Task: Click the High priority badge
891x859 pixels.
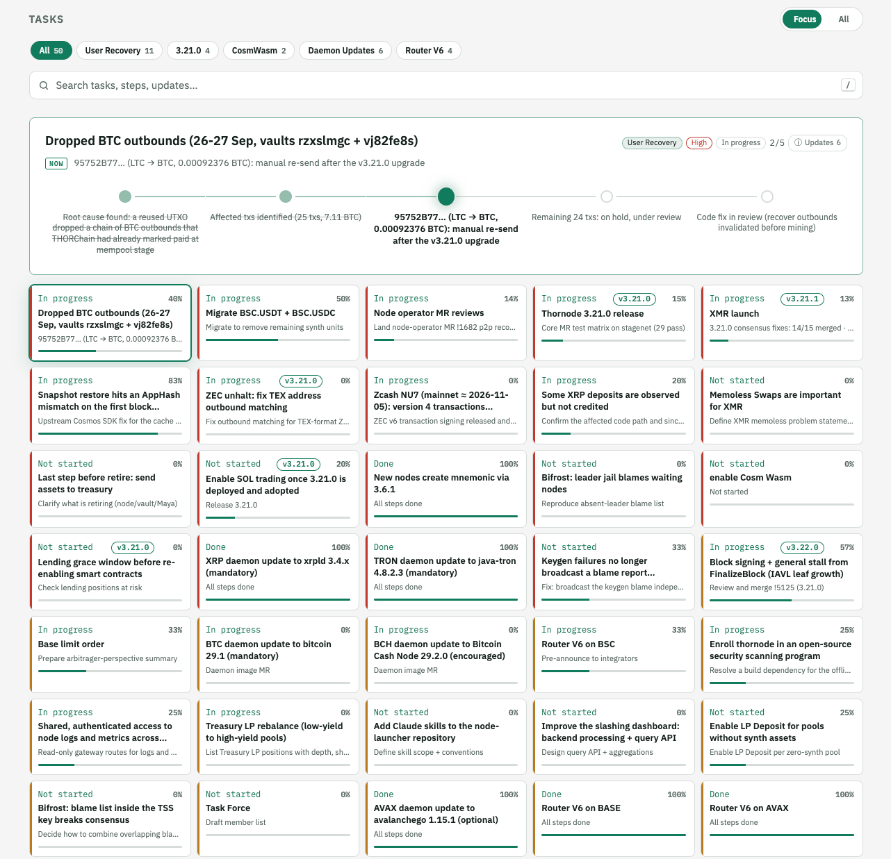Action: [698, 143]
